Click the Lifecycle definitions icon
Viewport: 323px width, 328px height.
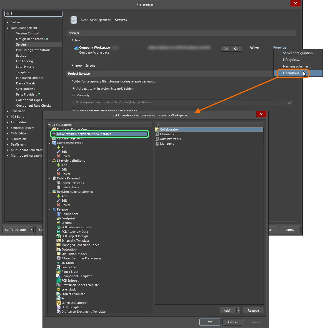tap(54, 161)
